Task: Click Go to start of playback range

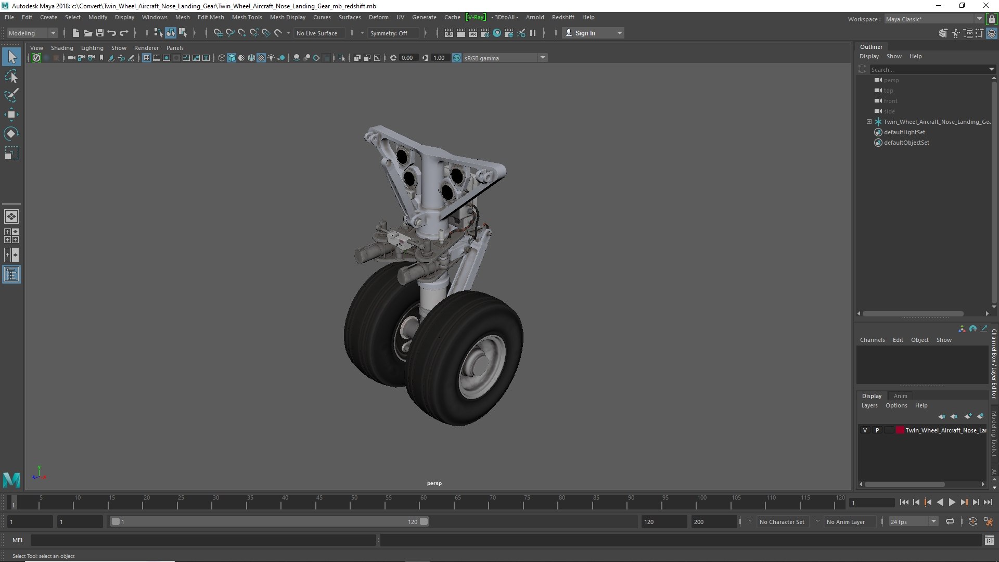Action: (904, 502)
